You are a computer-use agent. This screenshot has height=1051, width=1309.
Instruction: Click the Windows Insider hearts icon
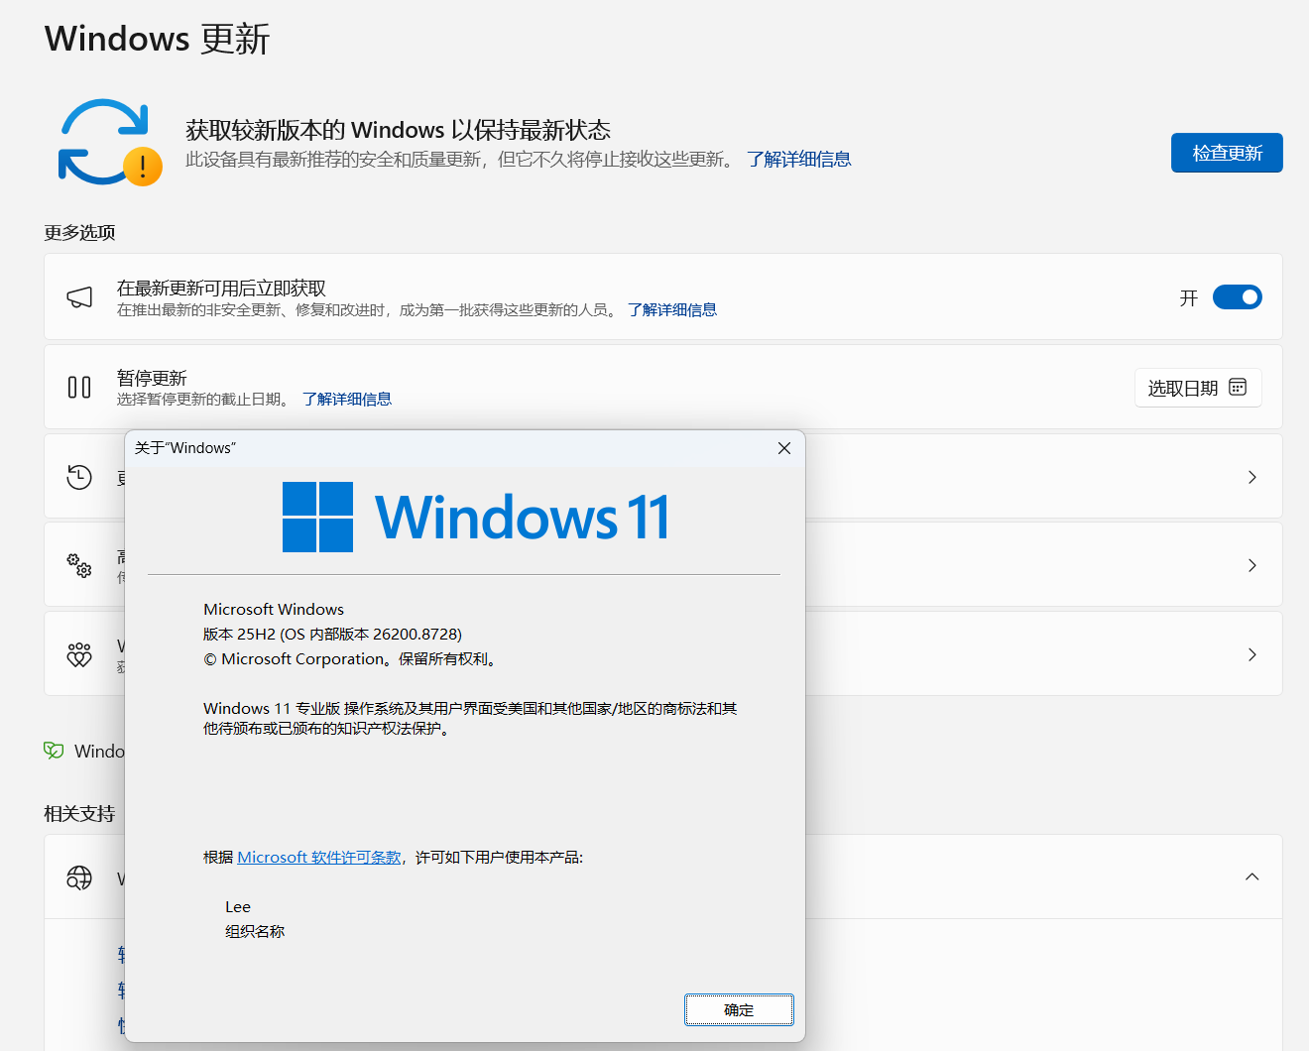tap(79, 654)
